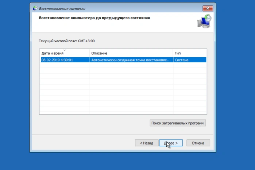Click the computer with clock restore icon
Image resolution: width=255 pixels, height=170 pixels.
coord(204,21)
